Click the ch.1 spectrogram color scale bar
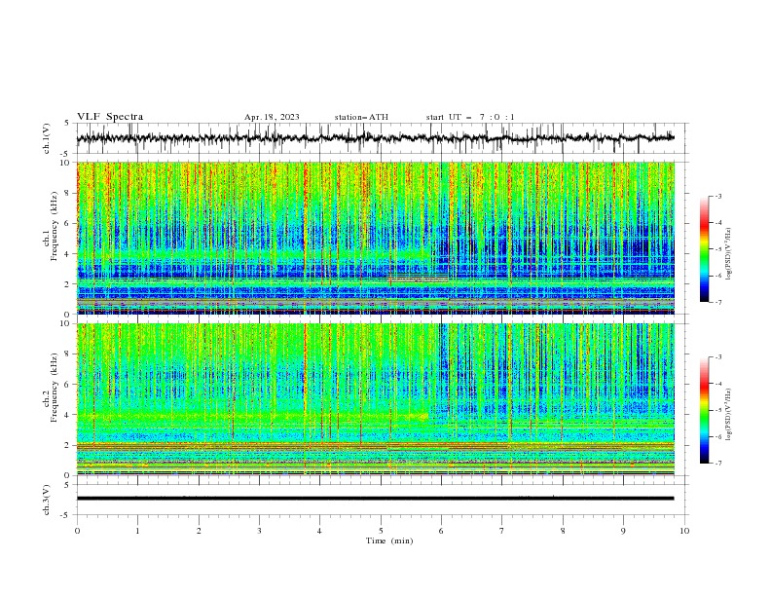Viewport: 771px width, 596px height. (705, 249)
